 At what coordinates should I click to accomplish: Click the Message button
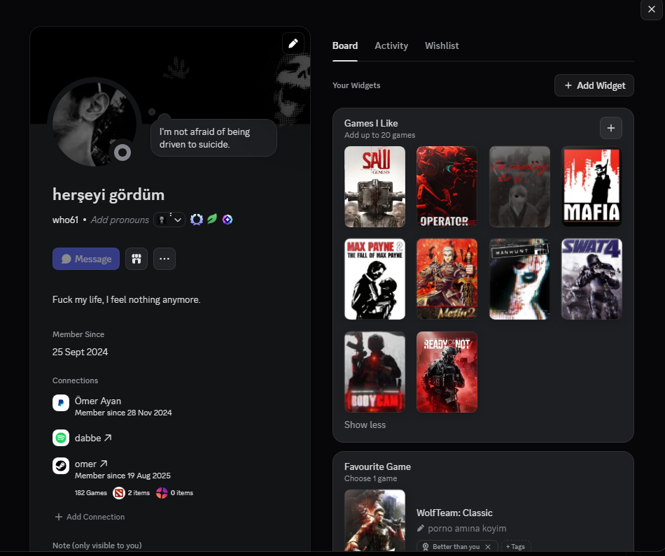tap(86, 259)
